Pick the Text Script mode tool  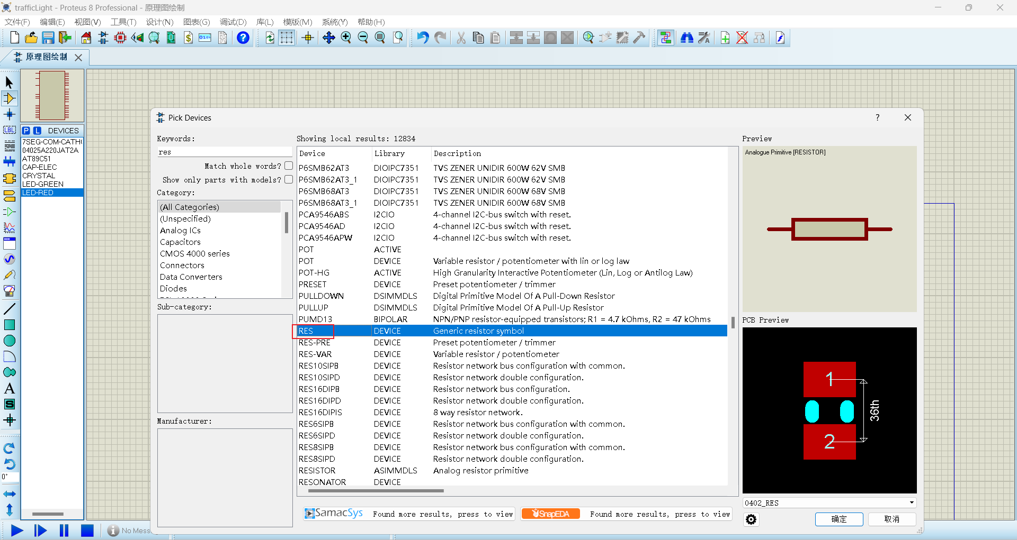(9, 146)
